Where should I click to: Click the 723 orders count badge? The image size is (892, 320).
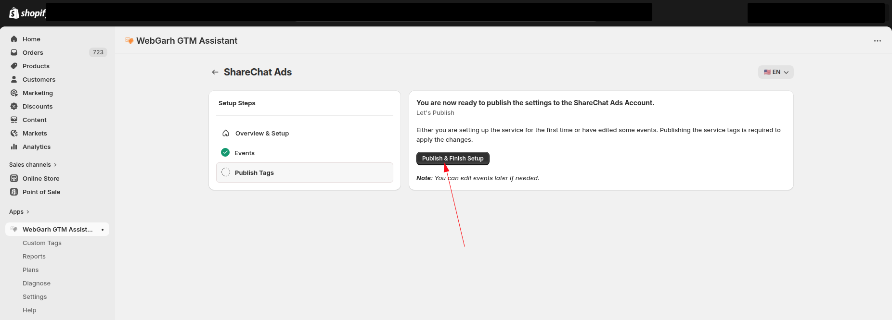point(98,52)
